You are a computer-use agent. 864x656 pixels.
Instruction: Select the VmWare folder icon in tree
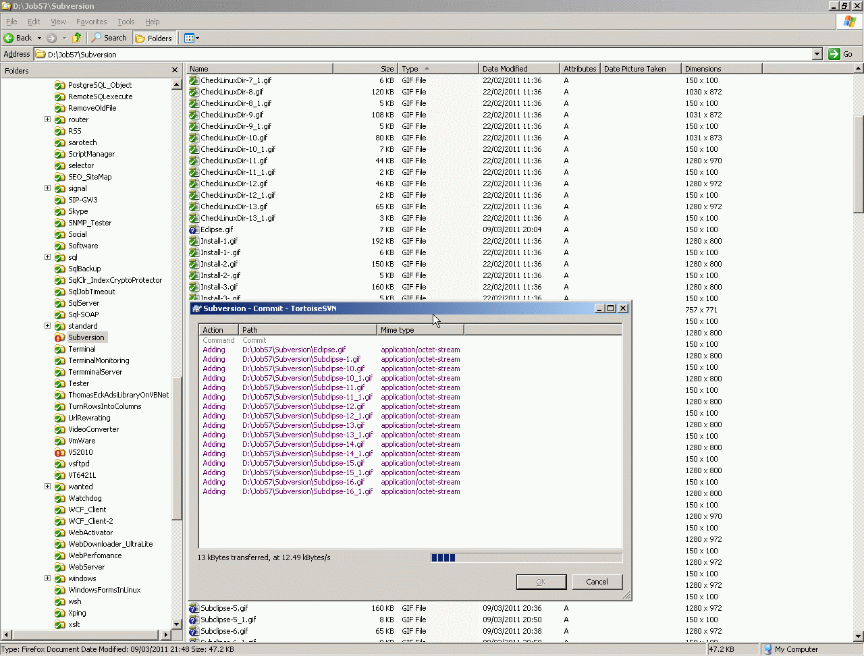pyautogui.click(x=60, y=441)
